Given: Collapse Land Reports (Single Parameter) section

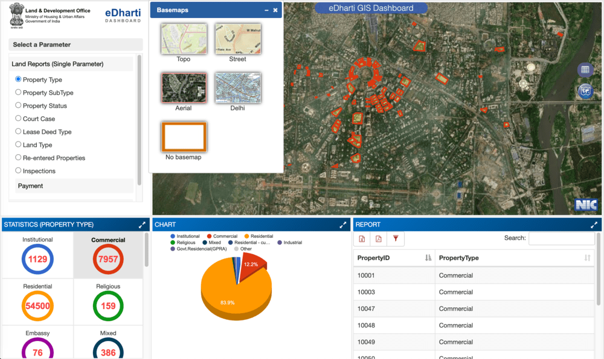Looking at the screenshot, I should 71,64.
